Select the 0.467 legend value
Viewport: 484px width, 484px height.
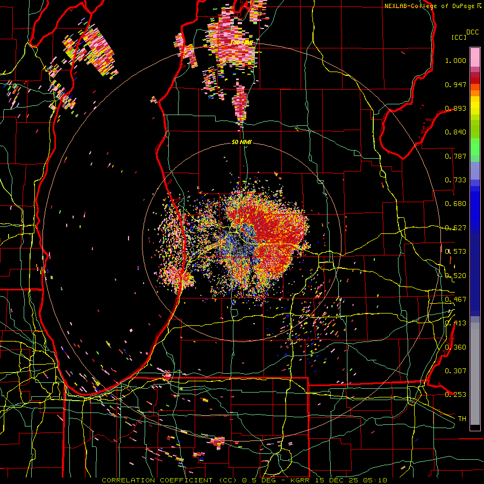[x=455, y=300]
